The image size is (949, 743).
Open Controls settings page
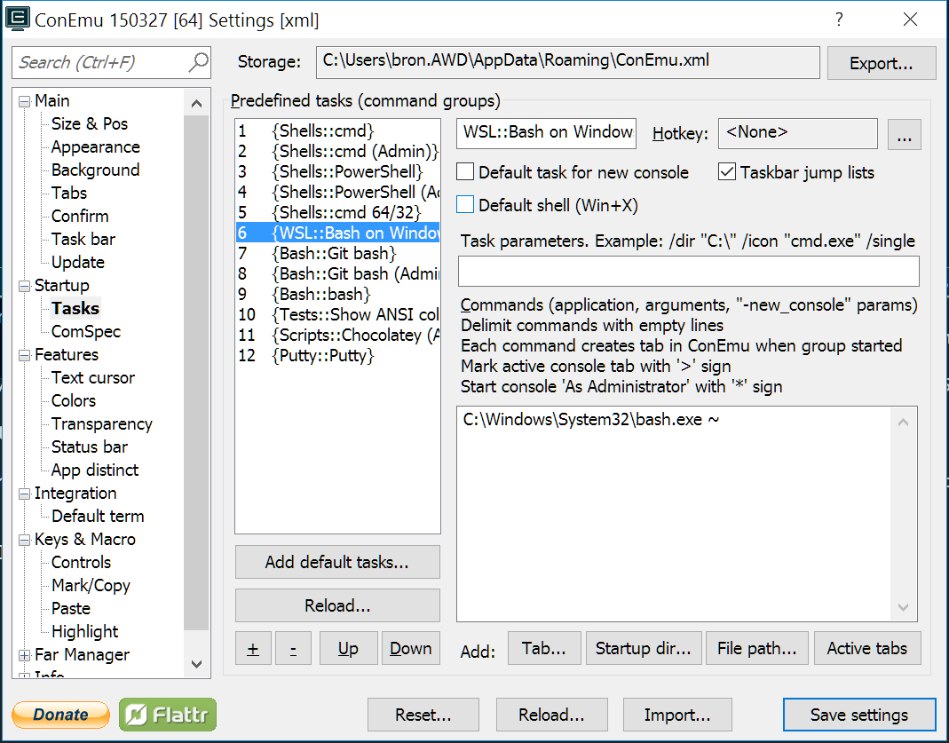81,562
